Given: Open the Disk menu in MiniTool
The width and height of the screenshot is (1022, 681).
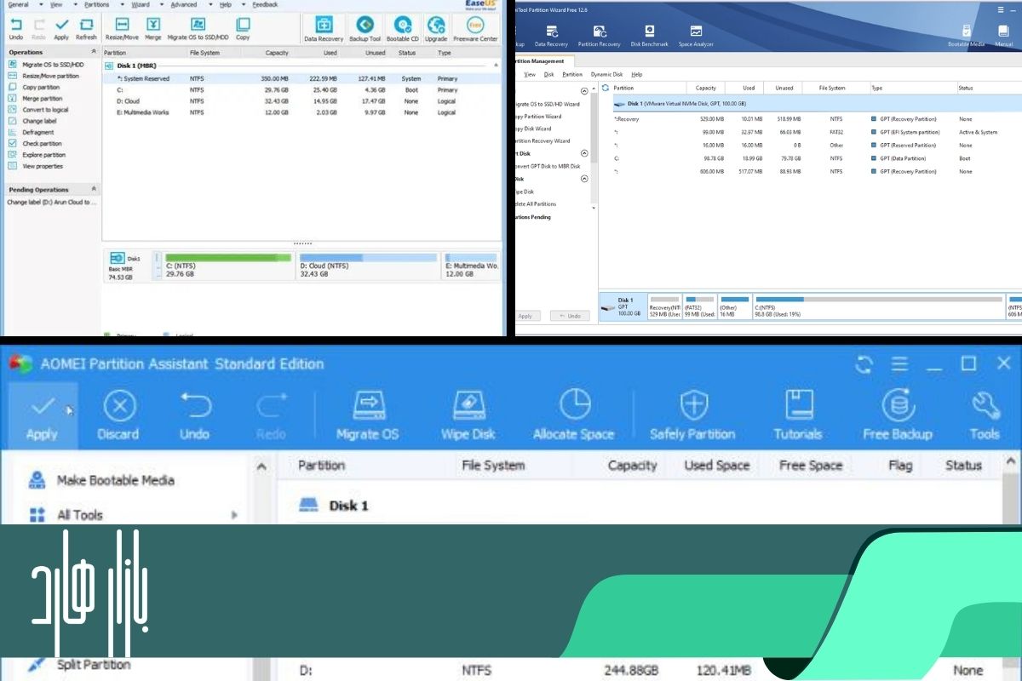Looking at the screenshot, I should 548,75.
